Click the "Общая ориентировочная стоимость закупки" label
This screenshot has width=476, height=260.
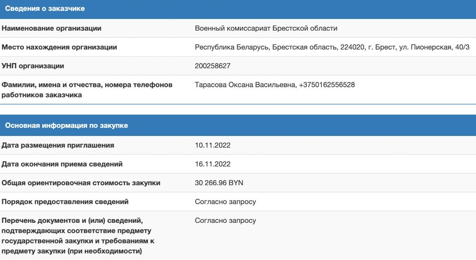[81, 183]
